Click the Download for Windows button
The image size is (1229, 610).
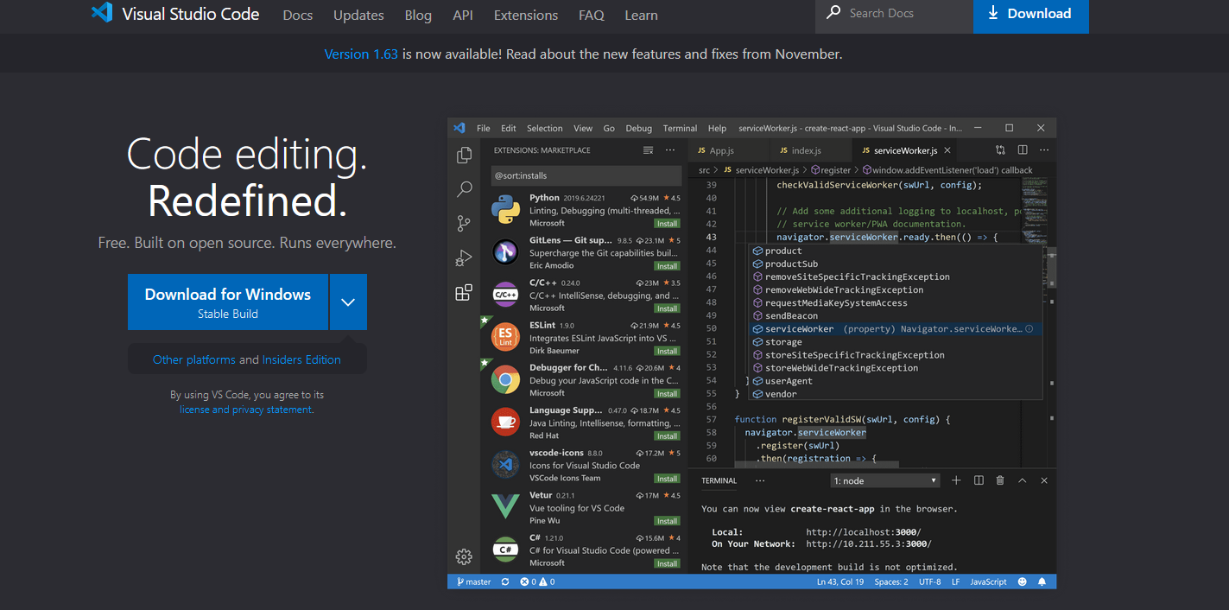pyautogui.click(x=228, y=302)
